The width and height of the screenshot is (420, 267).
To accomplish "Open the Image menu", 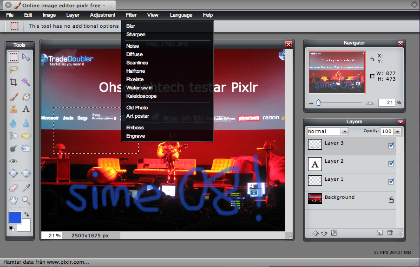I will [x=49, y=15].
